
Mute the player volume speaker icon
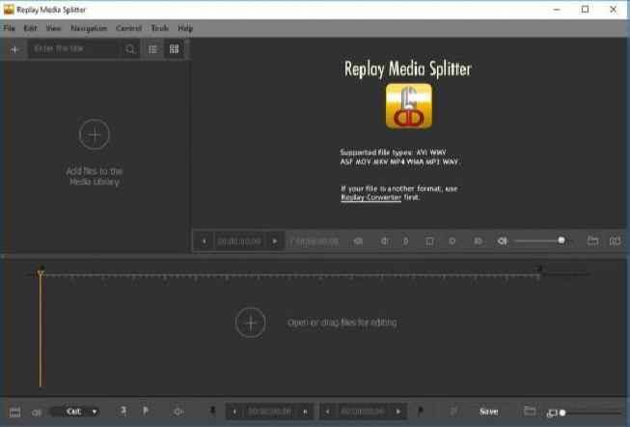502,241
